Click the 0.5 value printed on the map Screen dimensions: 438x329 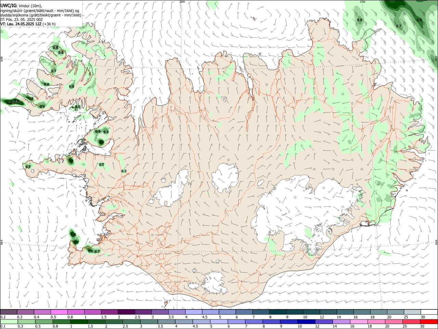coord(124,171)
